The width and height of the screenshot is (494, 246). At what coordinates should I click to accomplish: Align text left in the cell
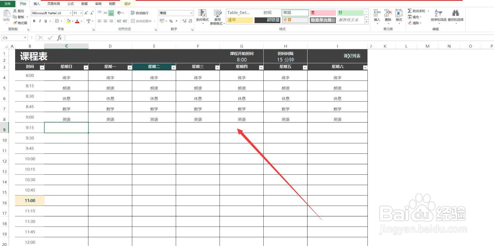click(x=100, y=21)
